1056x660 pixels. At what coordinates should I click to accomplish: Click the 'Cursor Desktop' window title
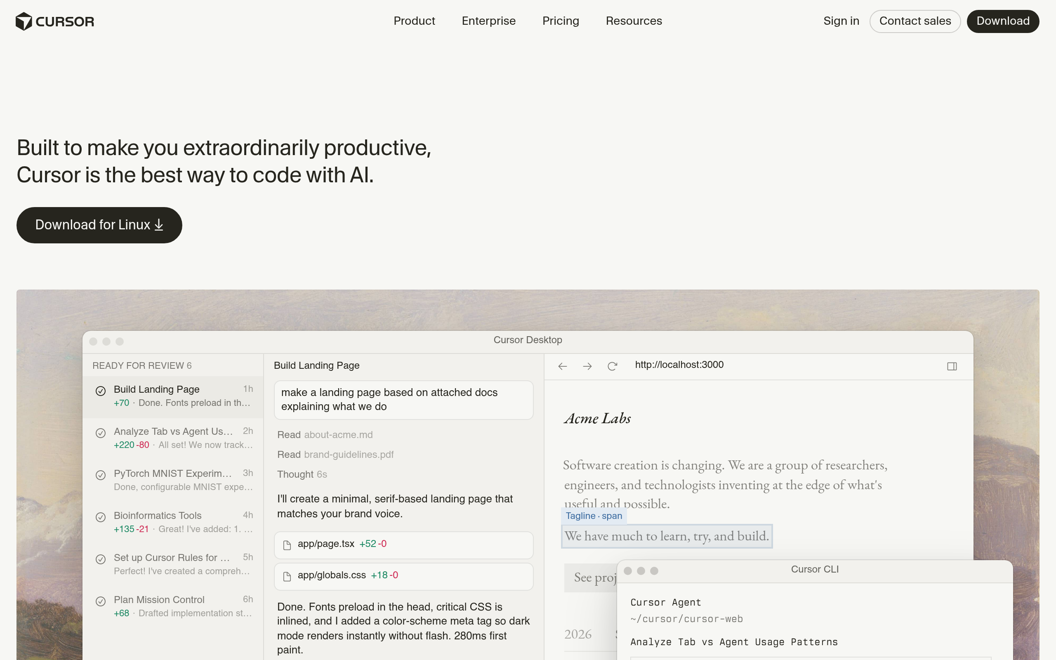click(x=528, y=340)
